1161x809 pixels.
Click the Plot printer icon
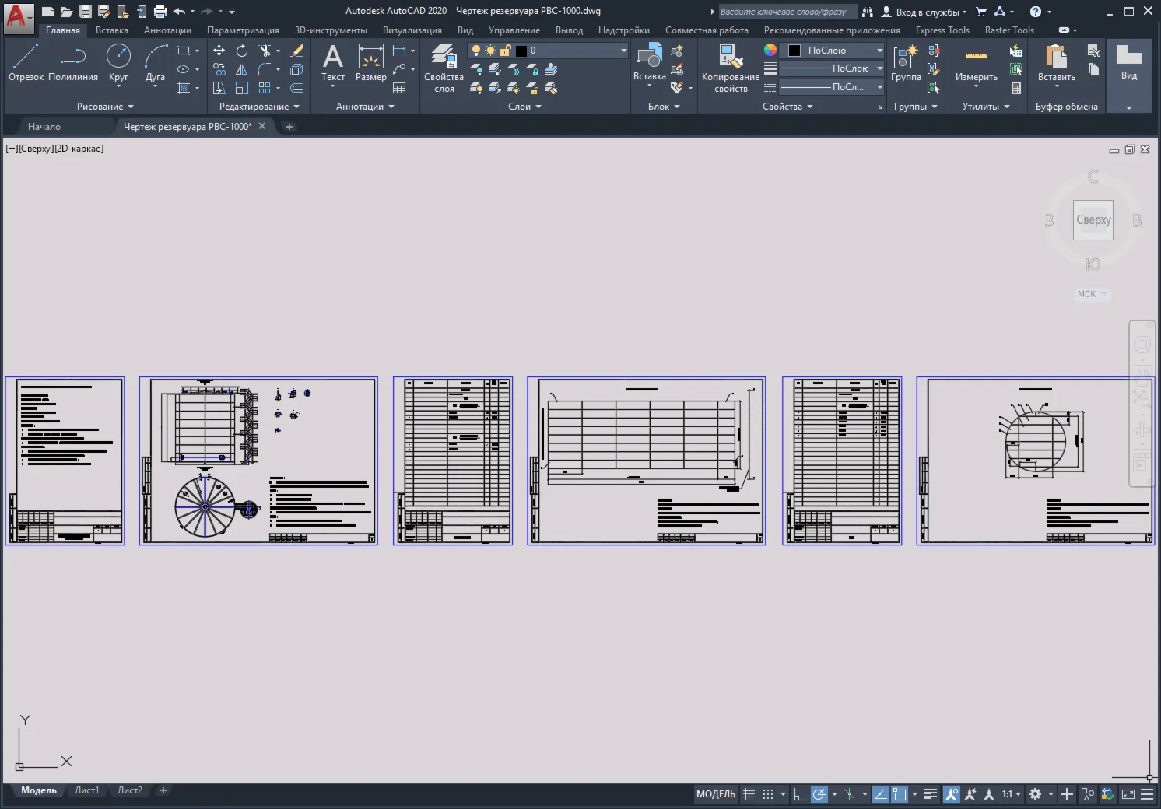click(160, 11)
